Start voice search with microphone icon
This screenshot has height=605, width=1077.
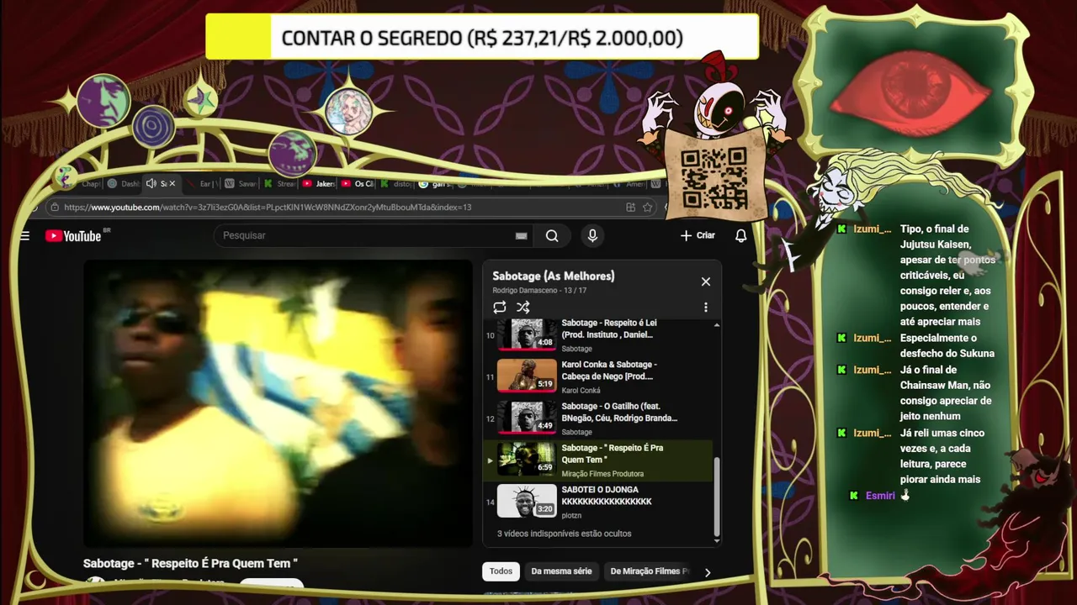click(x=592, y=236)
